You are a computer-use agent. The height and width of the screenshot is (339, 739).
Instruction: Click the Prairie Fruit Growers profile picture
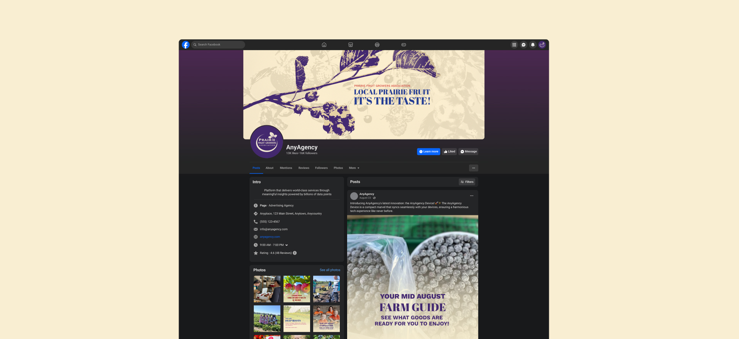pyautogui.click(x=267, y=142)
